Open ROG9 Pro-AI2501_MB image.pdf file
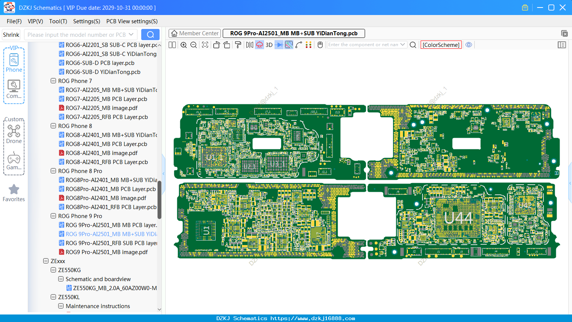This screenshot has width=572, height=322. 103,252
